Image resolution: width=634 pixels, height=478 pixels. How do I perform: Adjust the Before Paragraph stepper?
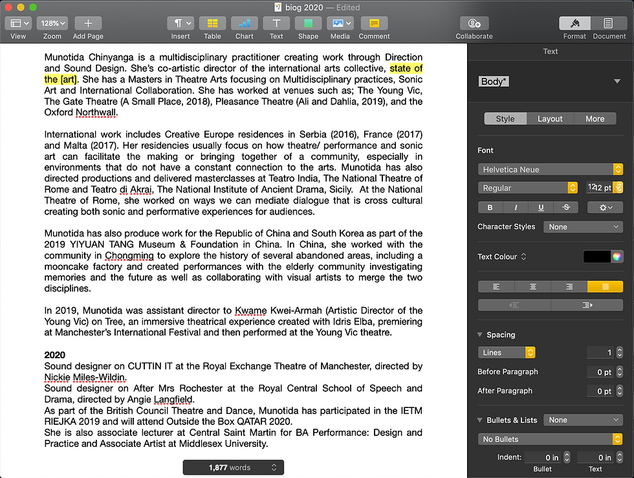tap(620, 372)
